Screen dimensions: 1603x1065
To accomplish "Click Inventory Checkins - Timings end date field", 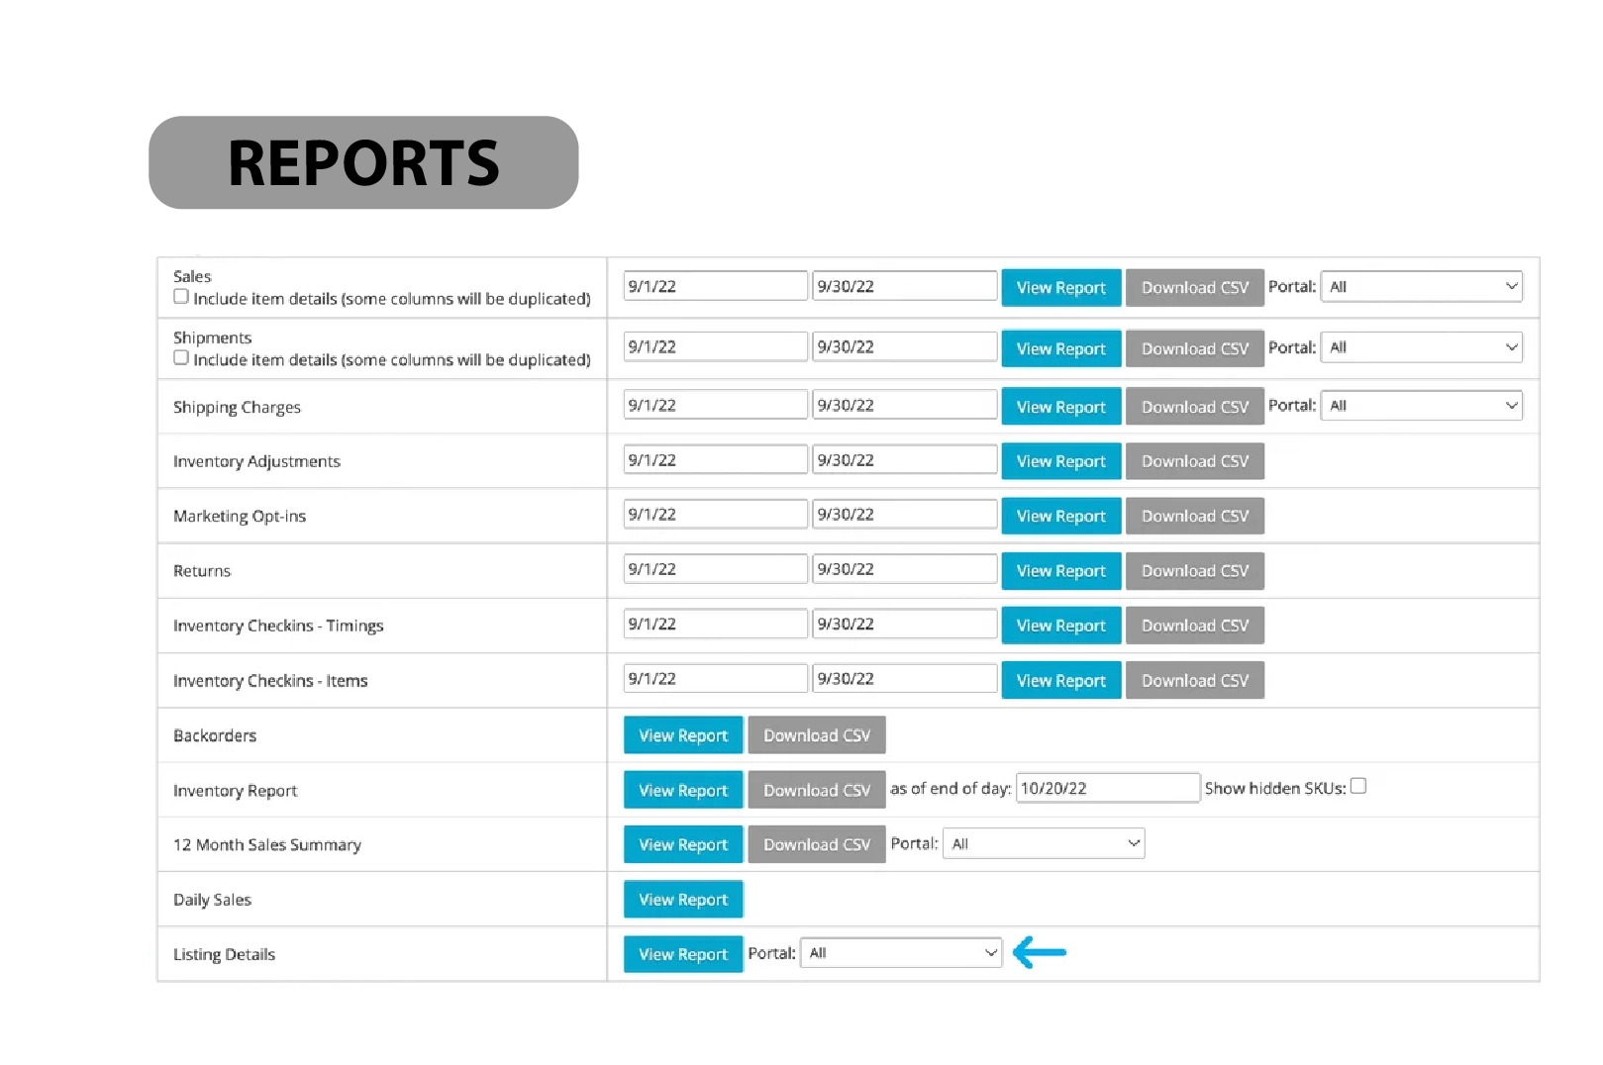I will pos(905,625).
